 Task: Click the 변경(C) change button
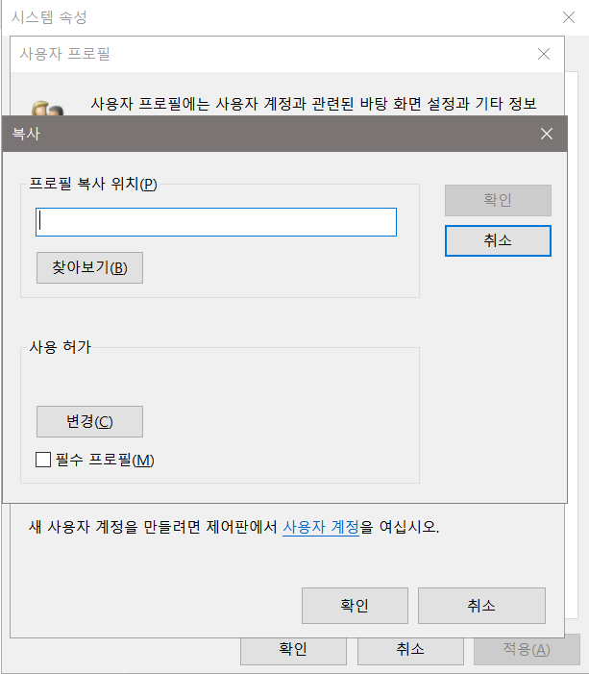(x=89, y=421)
